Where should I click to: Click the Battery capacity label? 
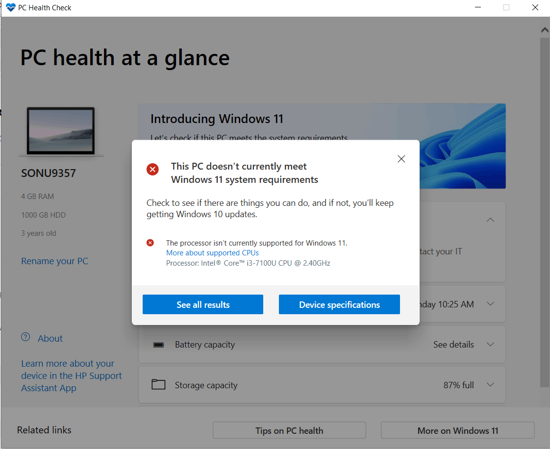click(x=205, y=345)
